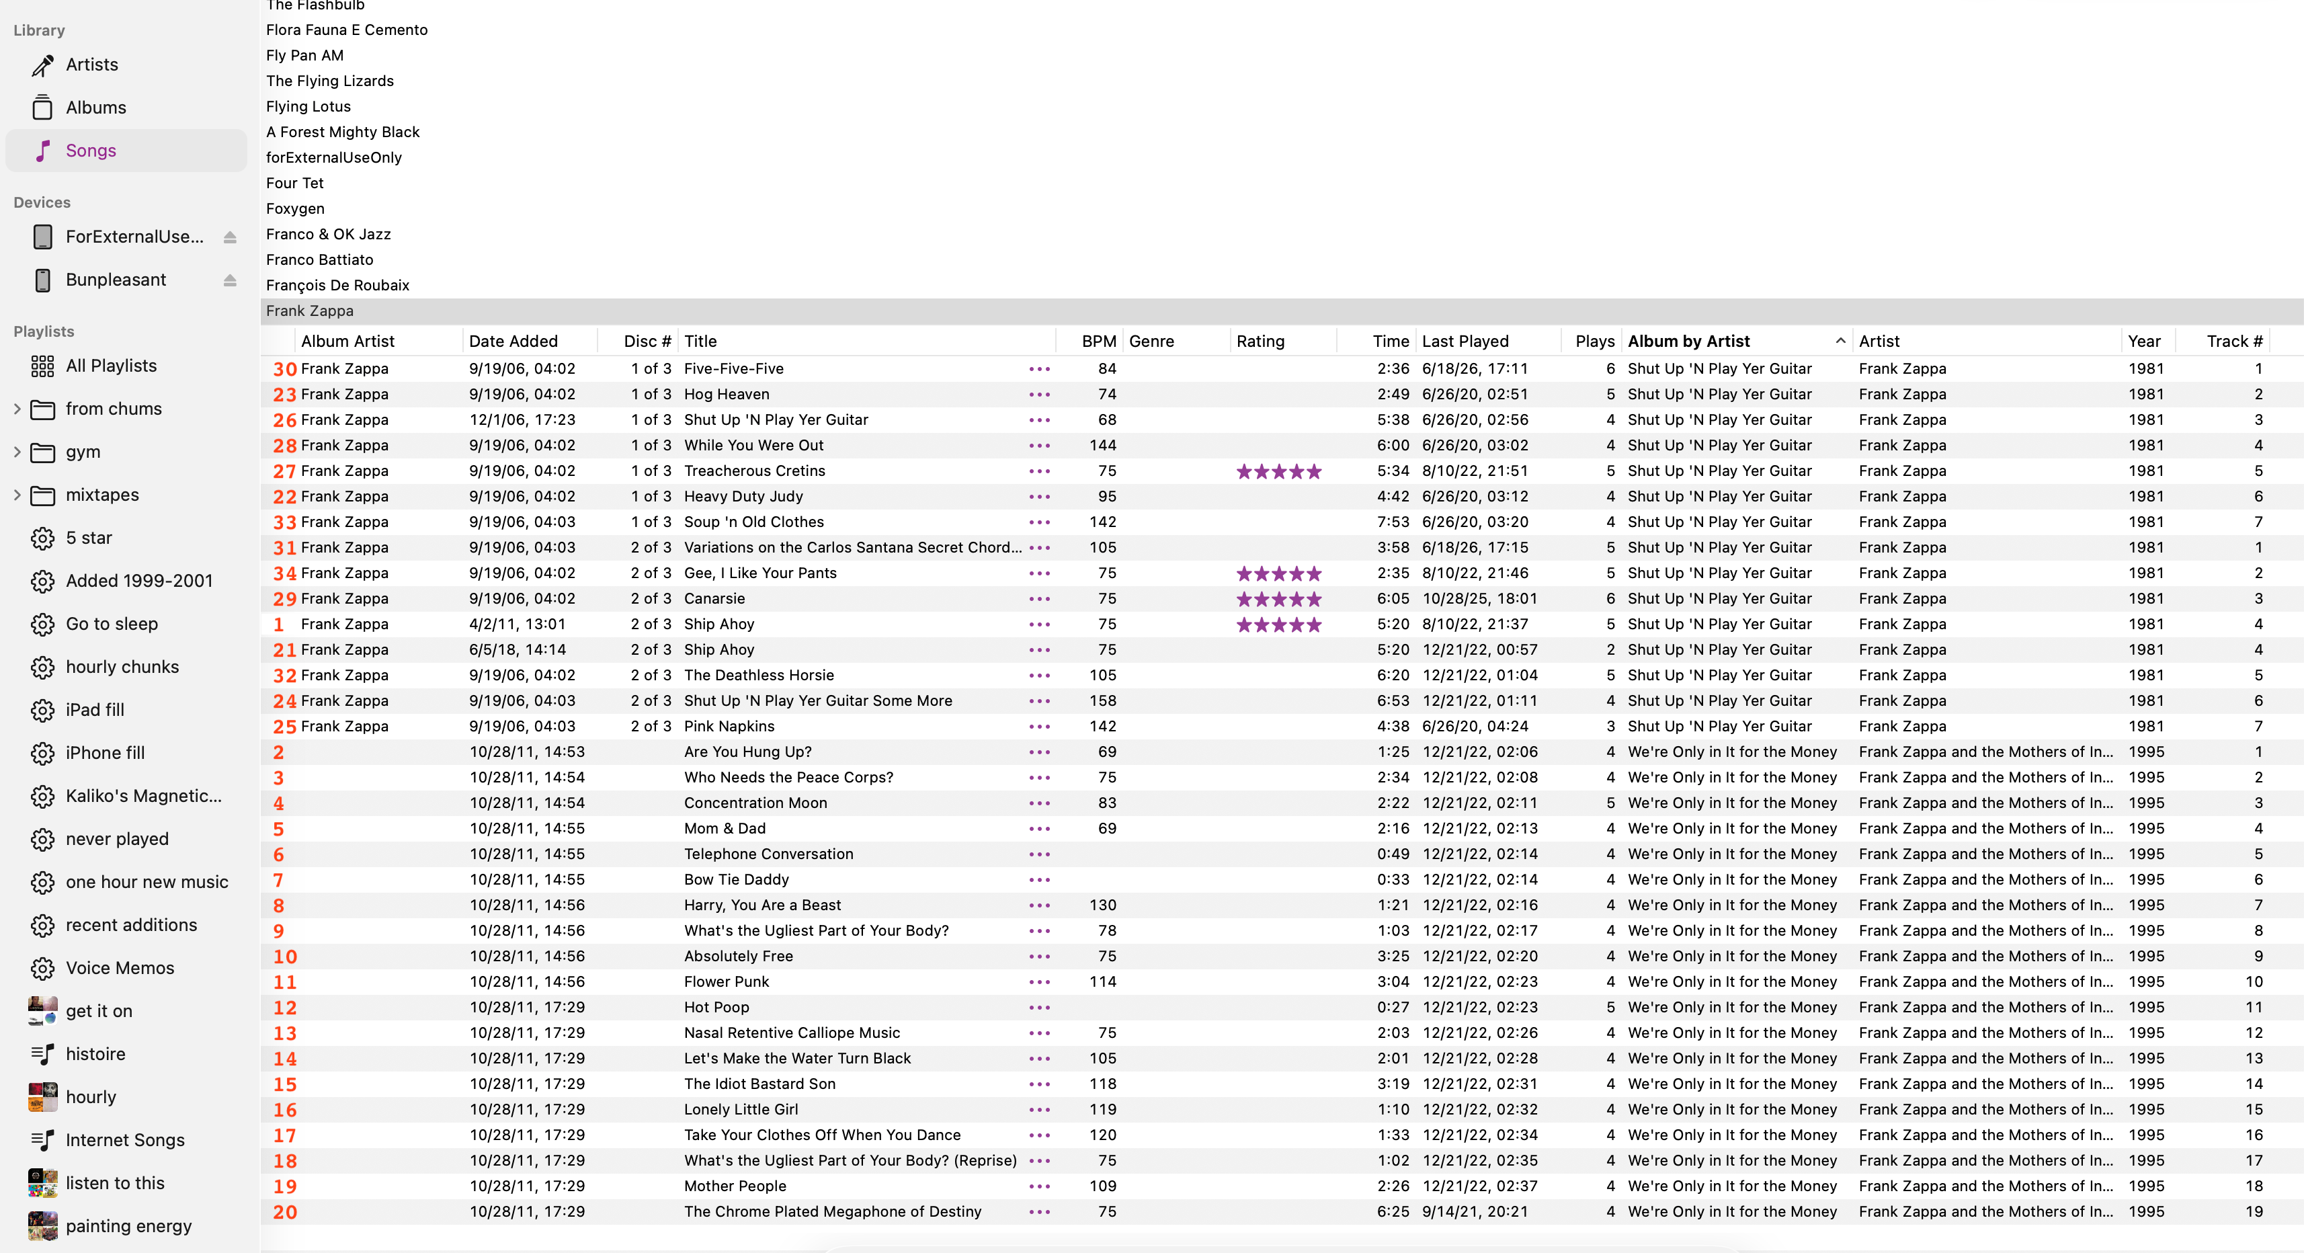Open Albums library via album icon

click(42, 108)
